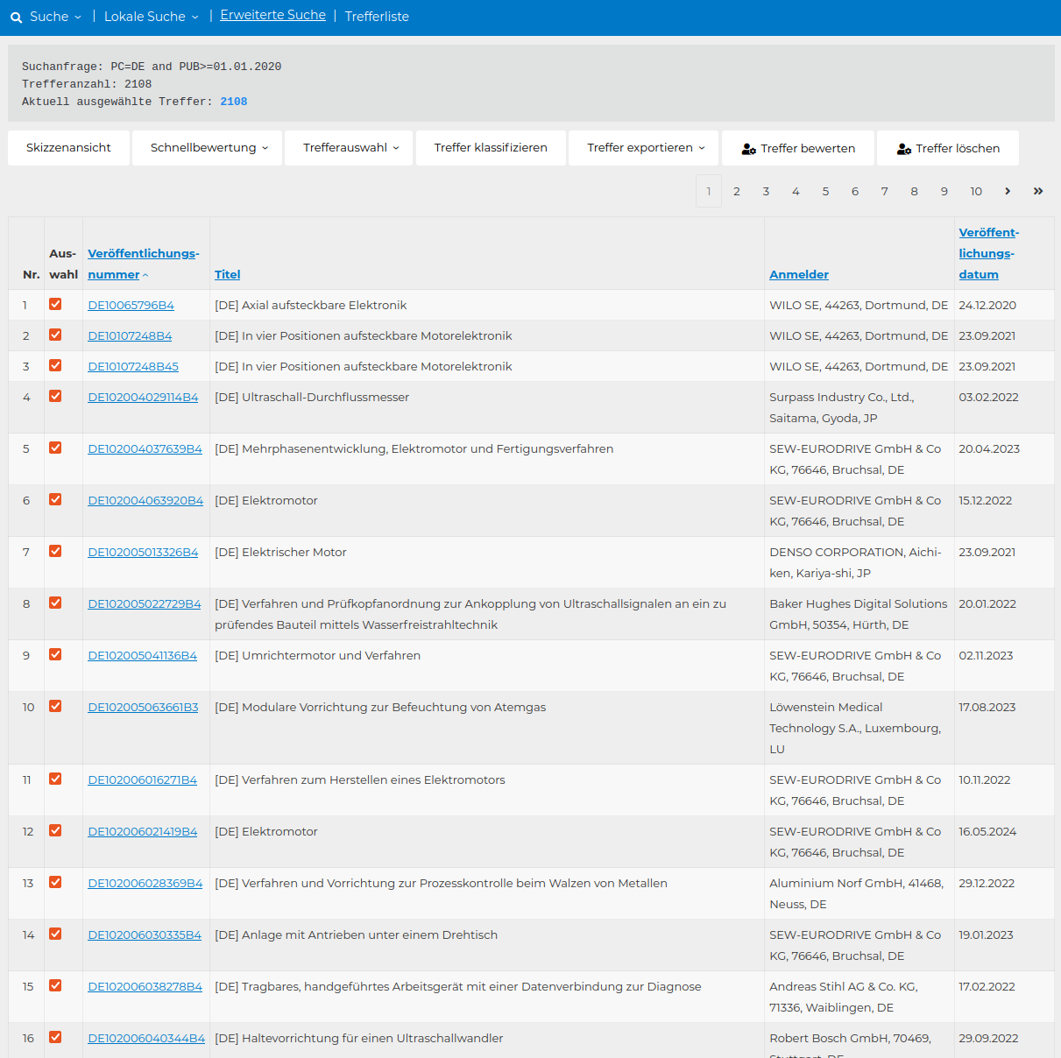Go to results page 5

pos(825,191)
